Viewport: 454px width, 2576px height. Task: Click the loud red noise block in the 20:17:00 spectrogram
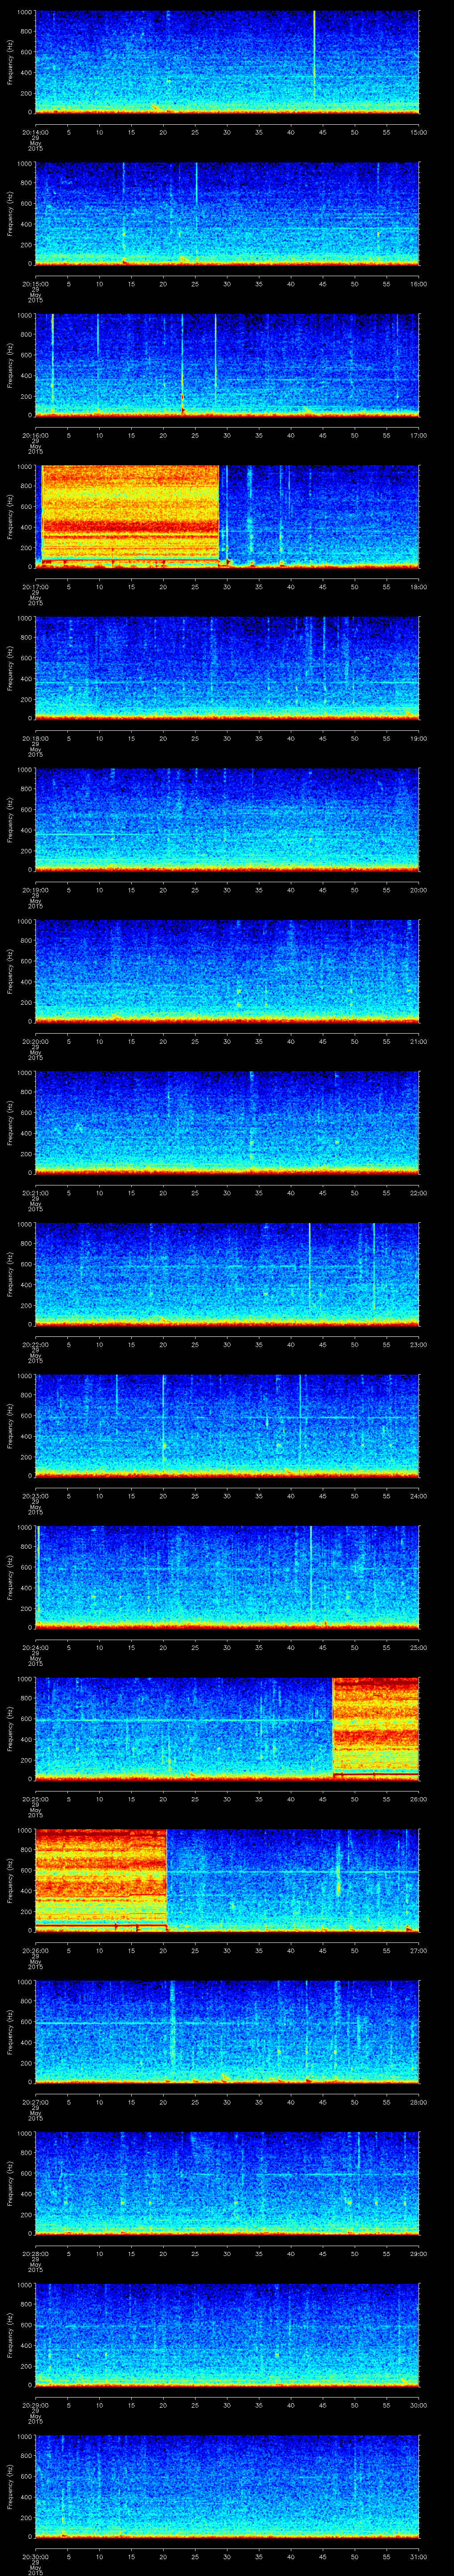click(x=130, y=516)
